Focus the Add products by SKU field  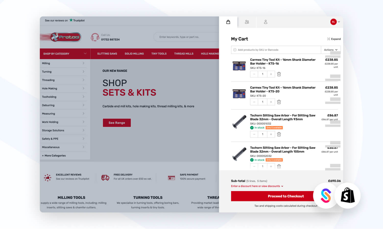point(276,50)
